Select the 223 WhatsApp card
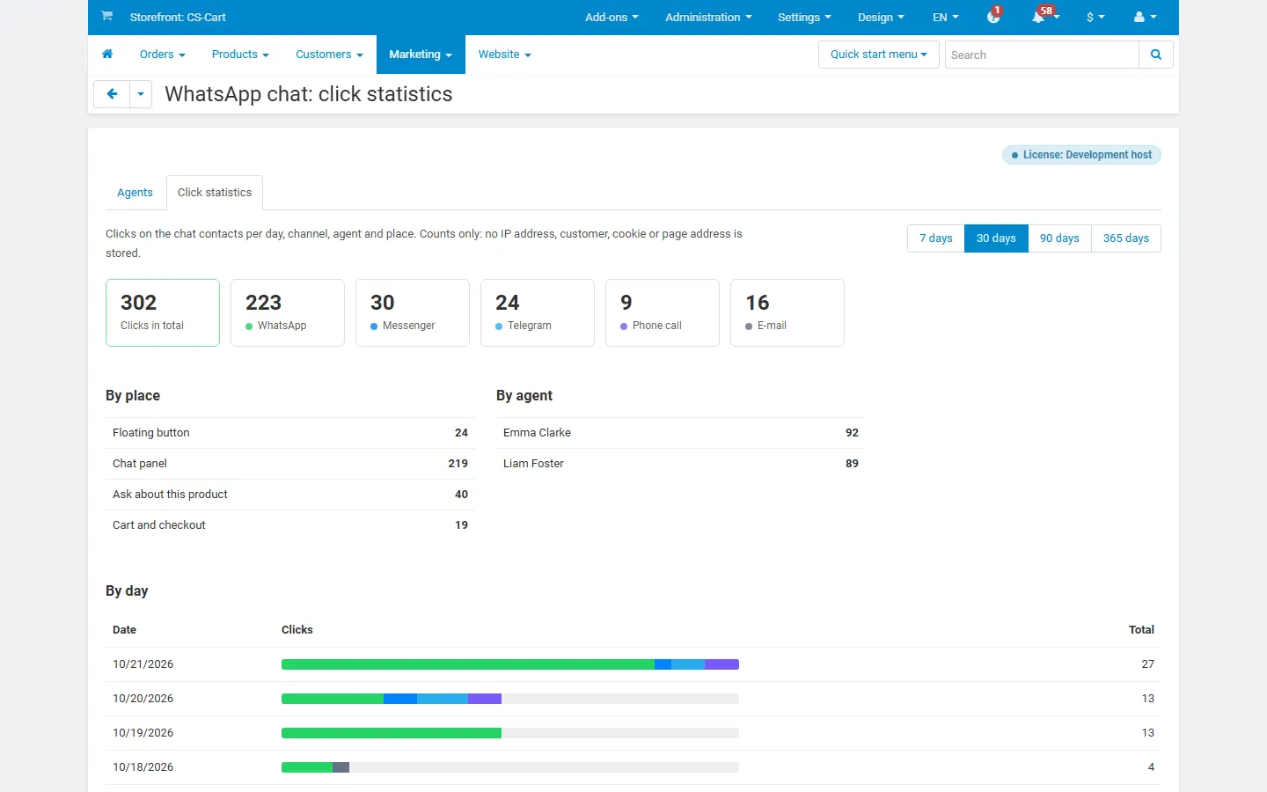 coord(288,312)
